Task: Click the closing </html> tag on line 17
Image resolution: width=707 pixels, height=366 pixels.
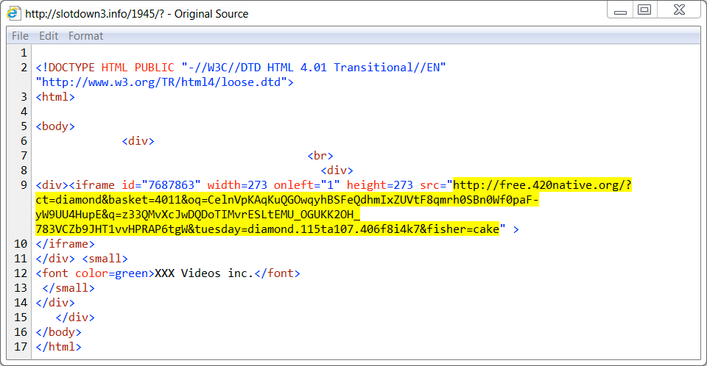Action: [x=59, y=347]
